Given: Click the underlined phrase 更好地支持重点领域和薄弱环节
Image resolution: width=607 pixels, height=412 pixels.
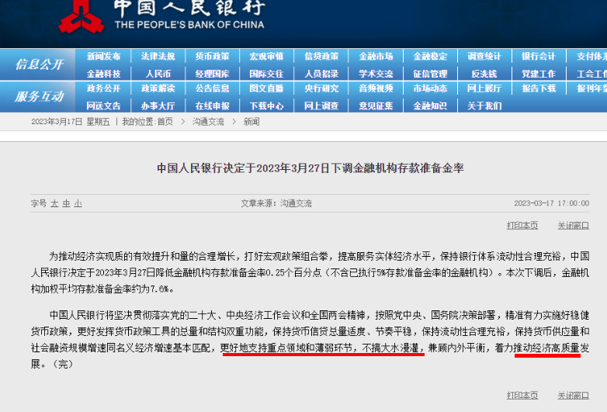Looking at the screenshot, I should [x=287, y=348].
